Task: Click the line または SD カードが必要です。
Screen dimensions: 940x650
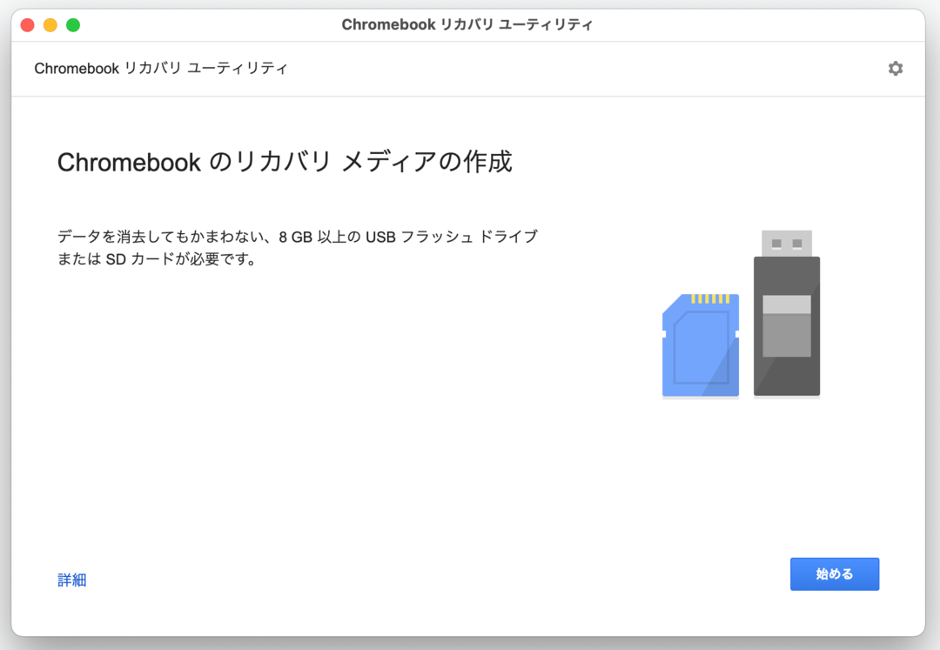Action: (x=157, y=259)
